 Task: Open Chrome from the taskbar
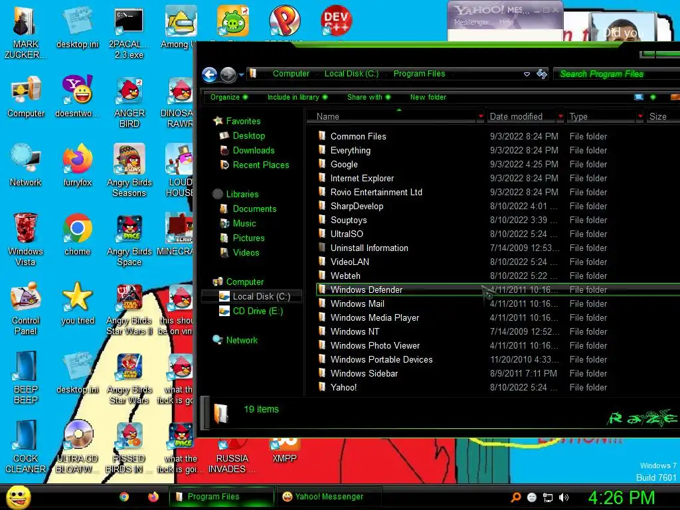tap(124, 497)
